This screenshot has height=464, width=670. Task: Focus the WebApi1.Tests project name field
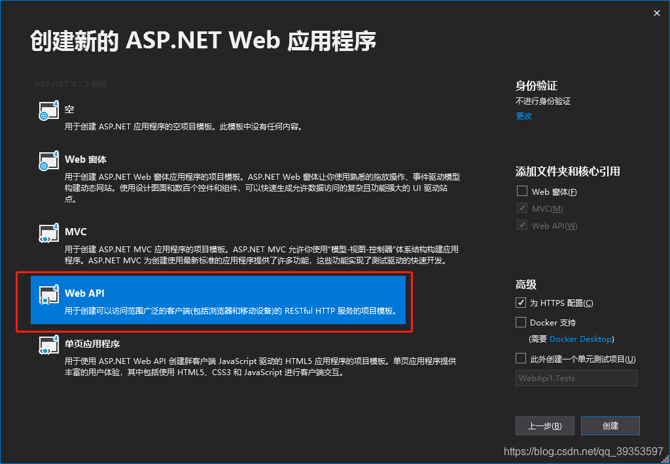pyautogui.click(x=576, y=378)
